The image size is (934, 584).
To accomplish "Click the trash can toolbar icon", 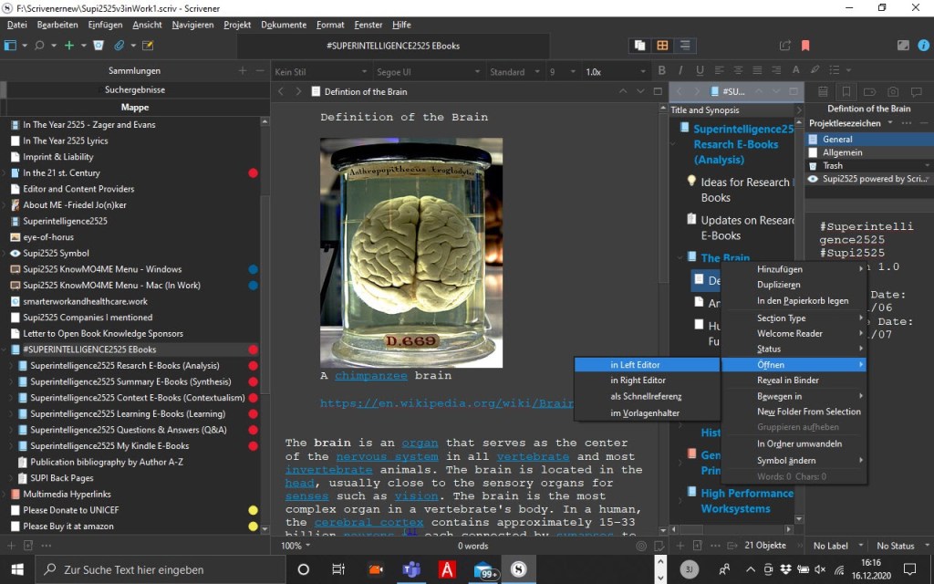I will pos(99,46).
